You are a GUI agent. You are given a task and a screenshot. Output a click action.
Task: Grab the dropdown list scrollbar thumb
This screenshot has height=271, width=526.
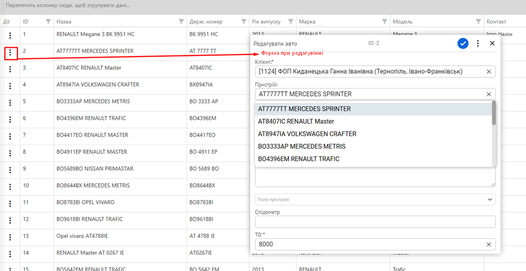(494, 113)
